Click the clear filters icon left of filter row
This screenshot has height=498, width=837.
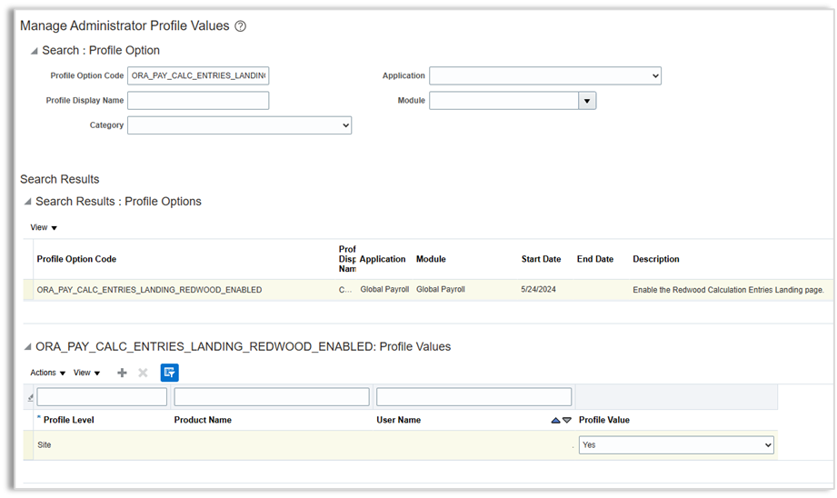(31, 397)
